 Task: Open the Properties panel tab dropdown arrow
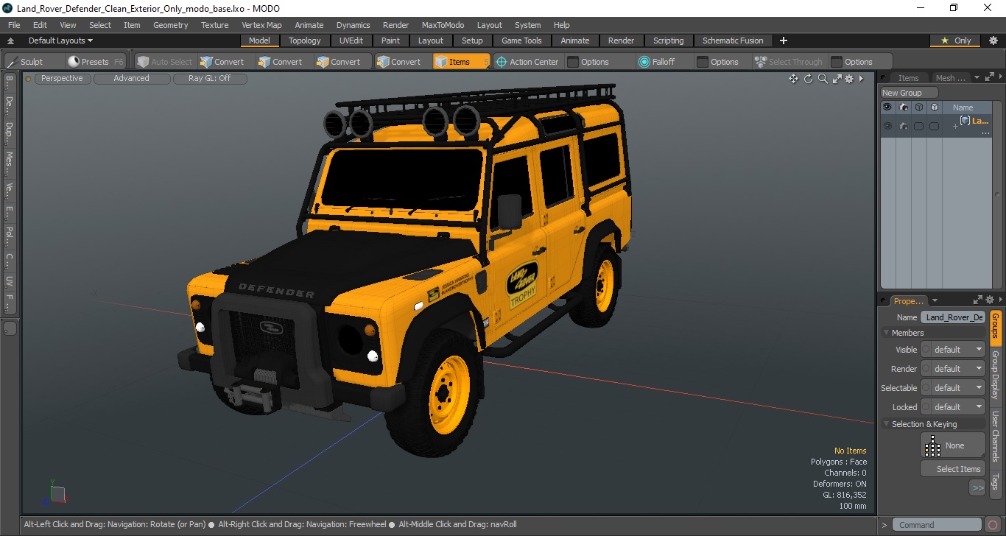tap(935, 300)
